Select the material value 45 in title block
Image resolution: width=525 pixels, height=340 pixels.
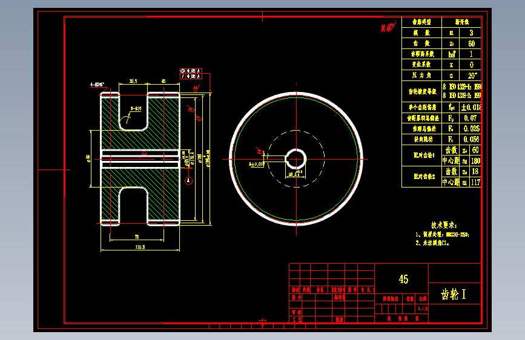(x=403, y=280)
